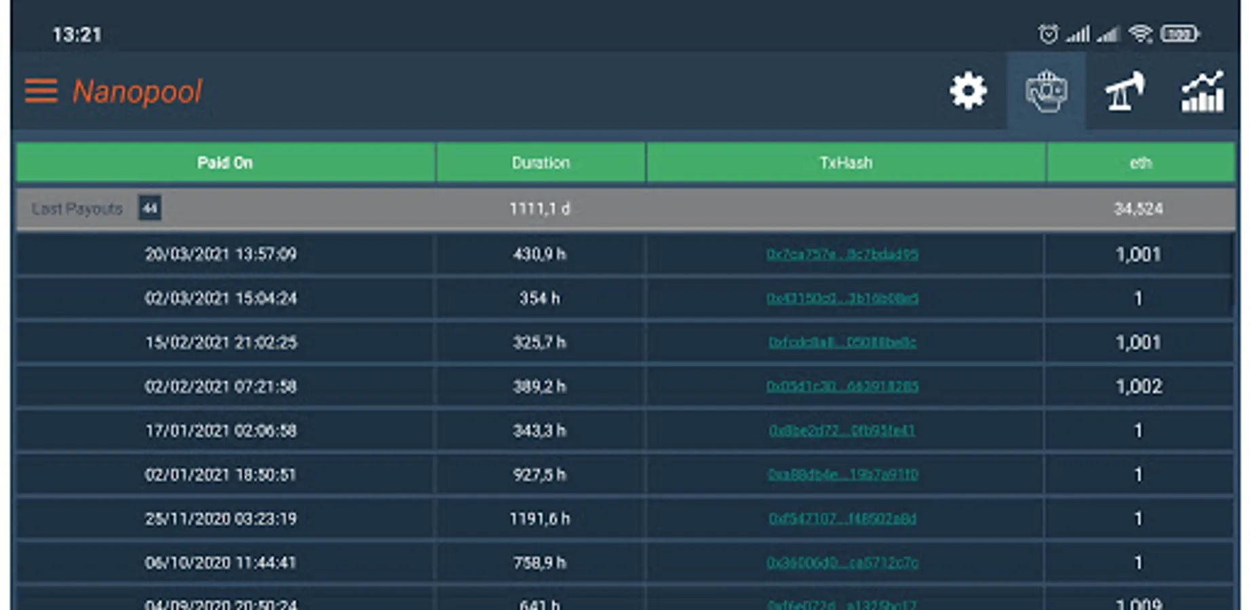
Task: Click eth amount 1,002 for 02/02/2021
Action: (1139, 386)
